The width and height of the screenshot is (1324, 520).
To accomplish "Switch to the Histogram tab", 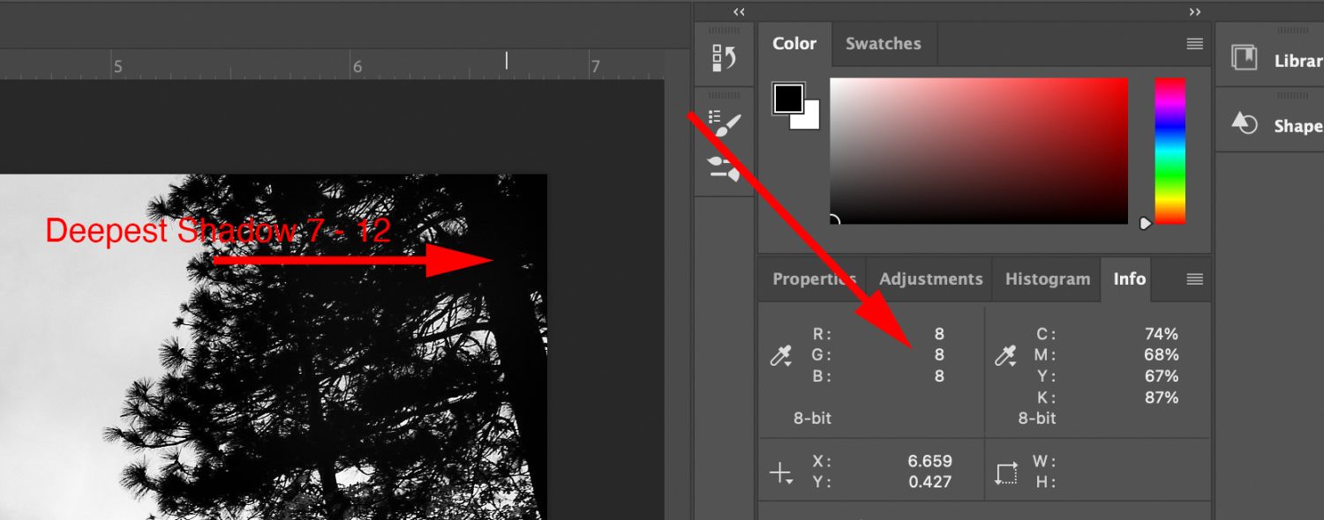I will click(1046, 279).
